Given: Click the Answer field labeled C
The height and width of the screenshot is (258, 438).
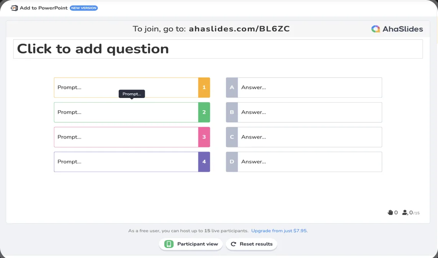Looking at the screenshot, I should pos(309,137).
